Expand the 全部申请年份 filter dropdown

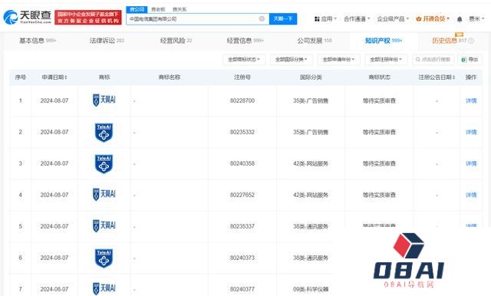click(339, 60)
